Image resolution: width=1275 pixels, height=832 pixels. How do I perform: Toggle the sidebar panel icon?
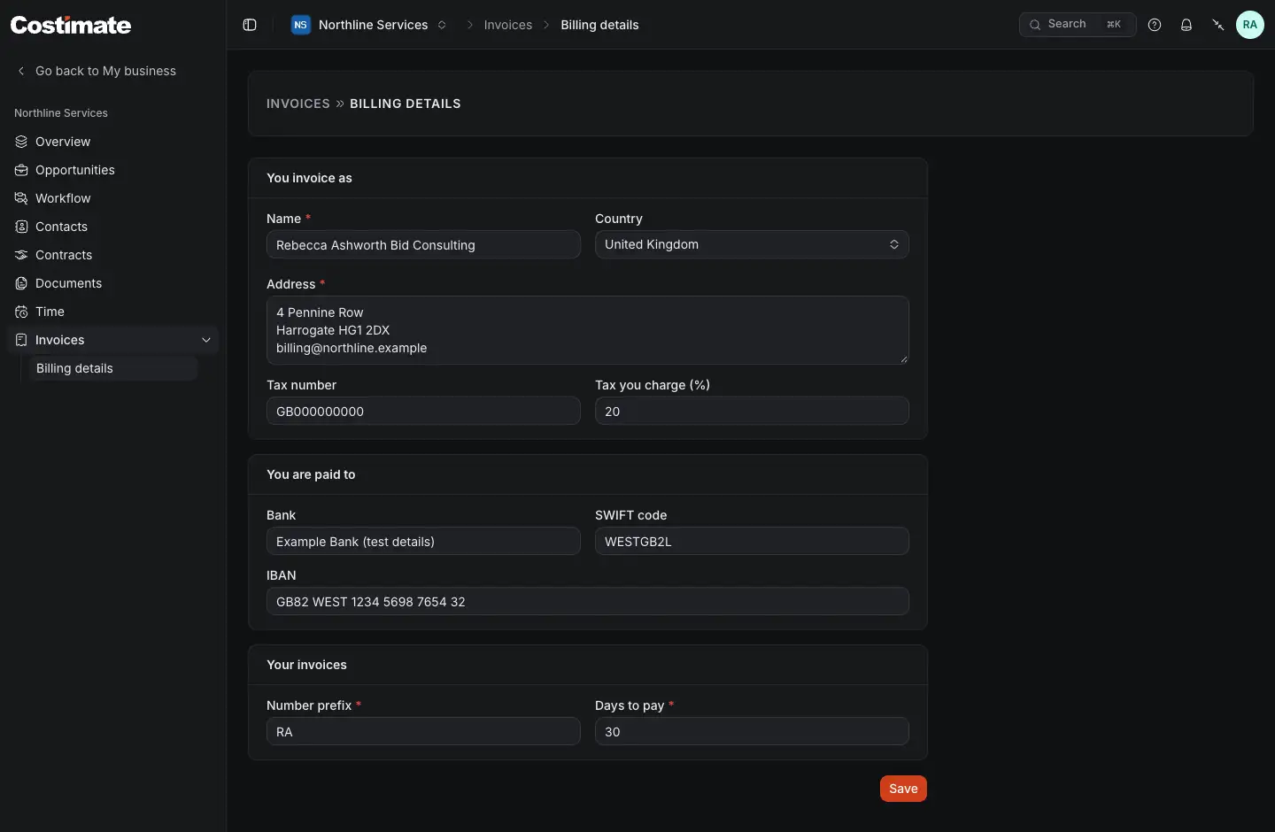coord(250,25)
